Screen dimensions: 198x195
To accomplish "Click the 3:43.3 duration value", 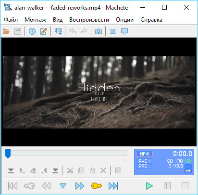I will click(x=175, y=166).
